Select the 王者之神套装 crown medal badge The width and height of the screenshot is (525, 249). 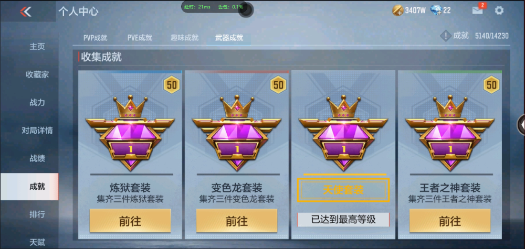(450, 133)
